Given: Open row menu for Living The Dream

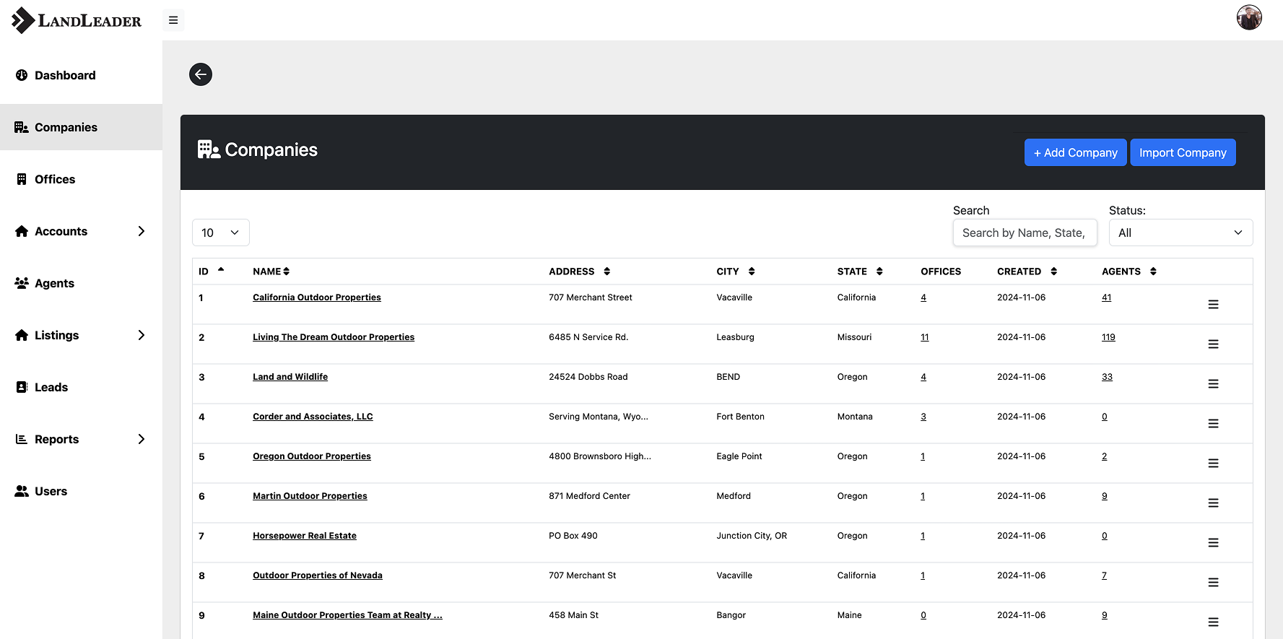Looking at the screenshot, I should click(x=1213, y=344).
